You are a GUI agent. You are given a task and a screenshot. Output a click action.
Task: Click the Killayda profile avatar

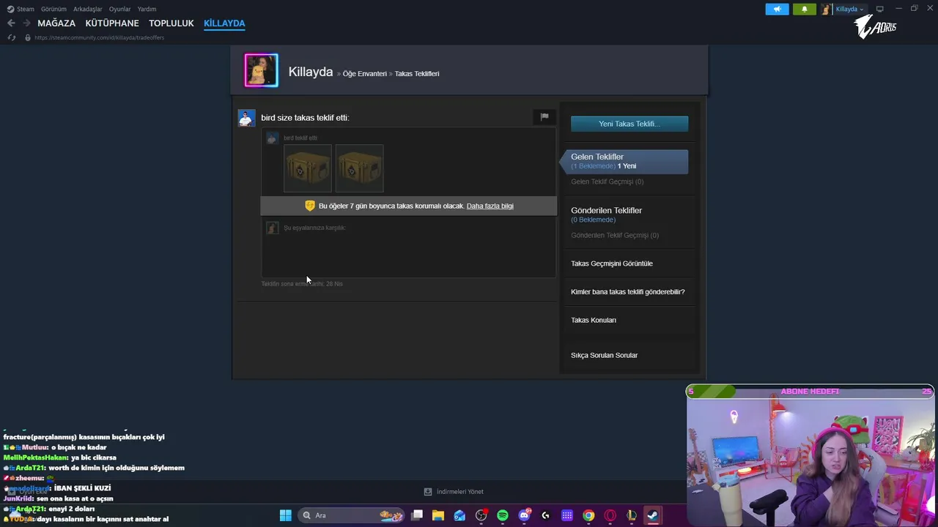(261, 70)
